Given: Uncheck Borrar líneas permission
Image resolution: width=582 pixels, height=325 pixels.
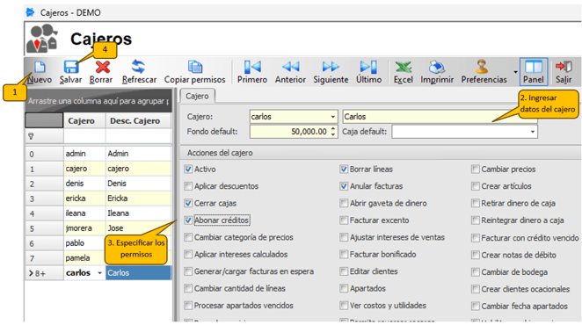Looking at the screenshot, I should coord(344,170).
